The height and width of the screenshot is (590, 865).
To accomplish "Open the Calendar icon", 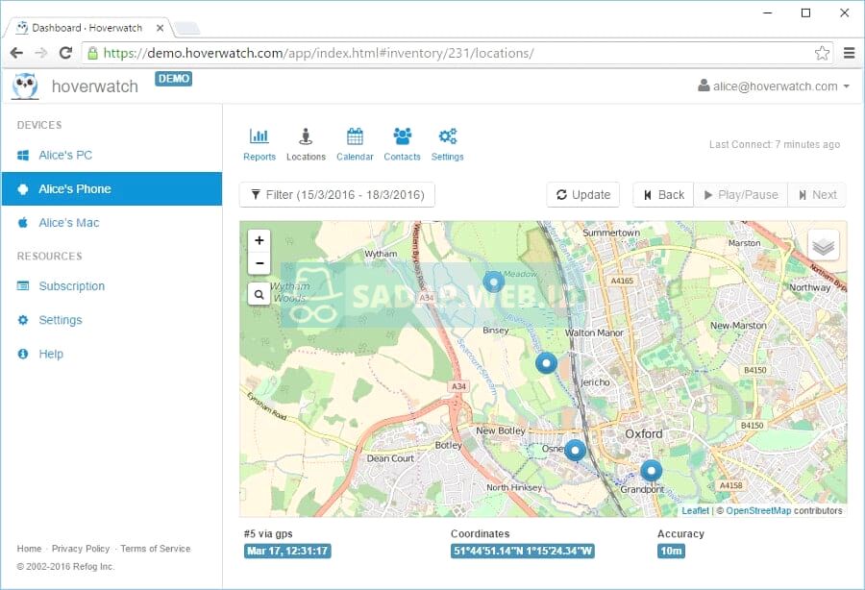I will coord(355,144).
